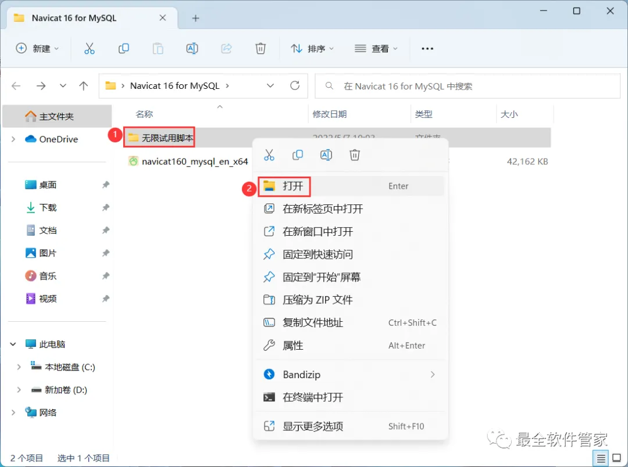The height and width of the screenshot is (467, 628).
Task: Go up one folder level
Action: click(83, 85)
